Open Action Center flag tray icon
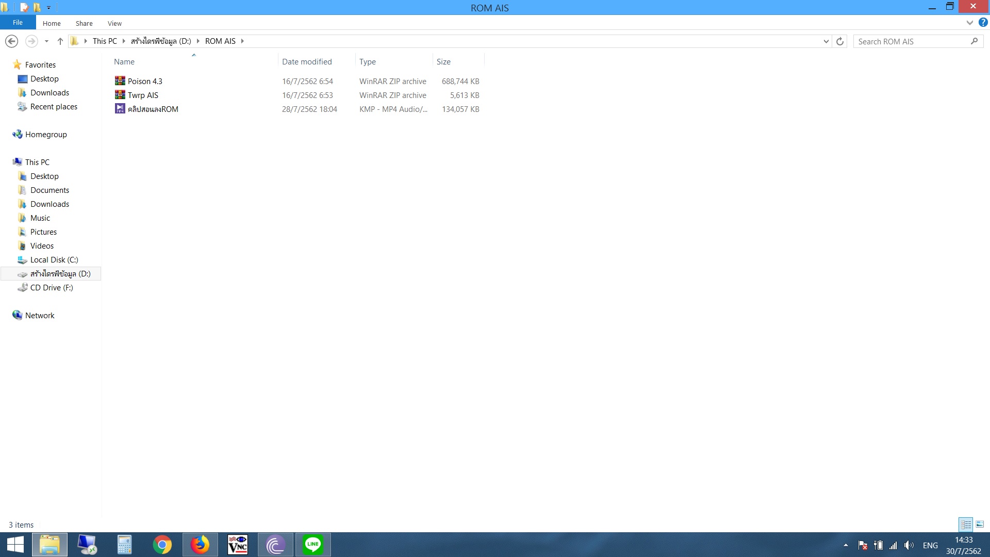This screenshot has width=990, height=557. click(863, 545)
